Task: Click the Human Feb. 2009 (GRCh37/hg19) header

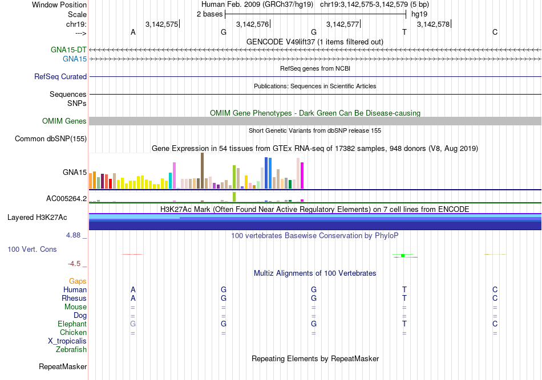Action: [x=257, y=5]
